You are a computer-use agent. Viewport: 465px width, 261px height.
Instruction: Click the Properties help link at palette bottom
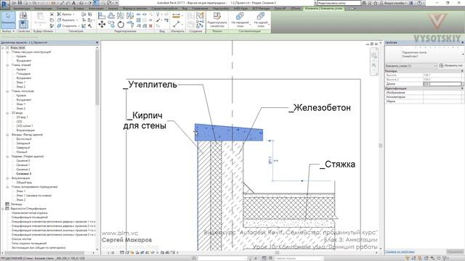pyautogui.click(x=400, y=252)
